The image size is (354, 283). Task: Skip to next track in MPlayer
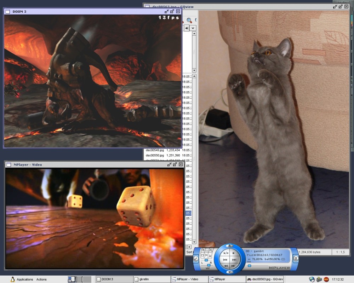(234, 260)
